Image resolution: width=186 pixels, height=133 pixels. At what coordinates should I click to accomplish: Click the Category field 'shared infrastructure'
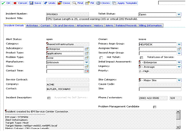[x=67, y=44]
